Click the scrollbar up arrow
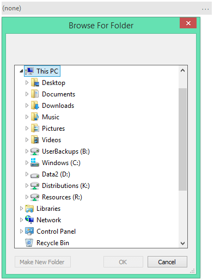Screen dimensions: 214x280 click(x=183, y=71)
